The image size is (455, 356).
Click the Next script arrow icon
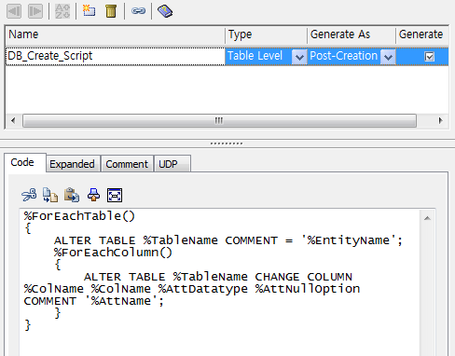tap(35, 11)
